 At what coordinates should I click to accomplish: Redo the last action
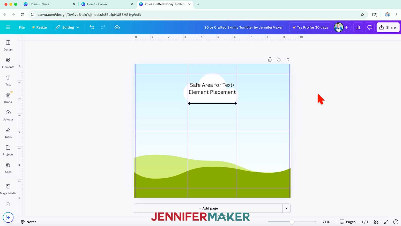tap(103, 27)
